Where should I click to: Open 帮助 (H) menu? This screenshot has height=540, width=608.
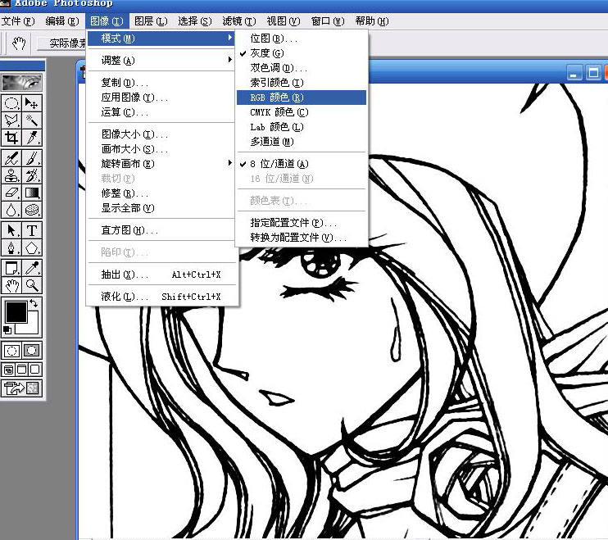372,21
